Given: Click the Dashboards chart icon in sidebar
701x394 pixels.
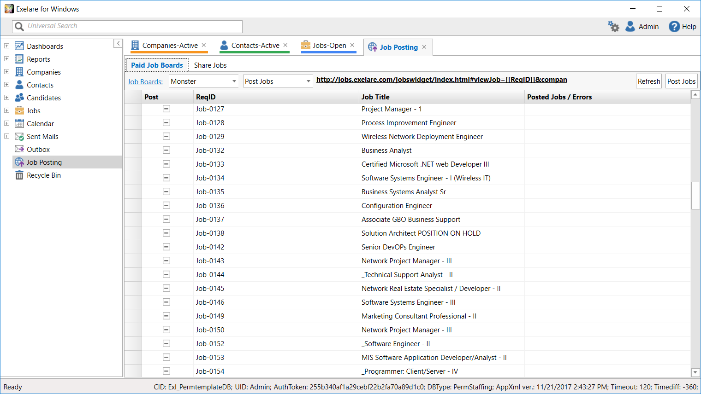Looking at the screenshot, I should point(19,46).
